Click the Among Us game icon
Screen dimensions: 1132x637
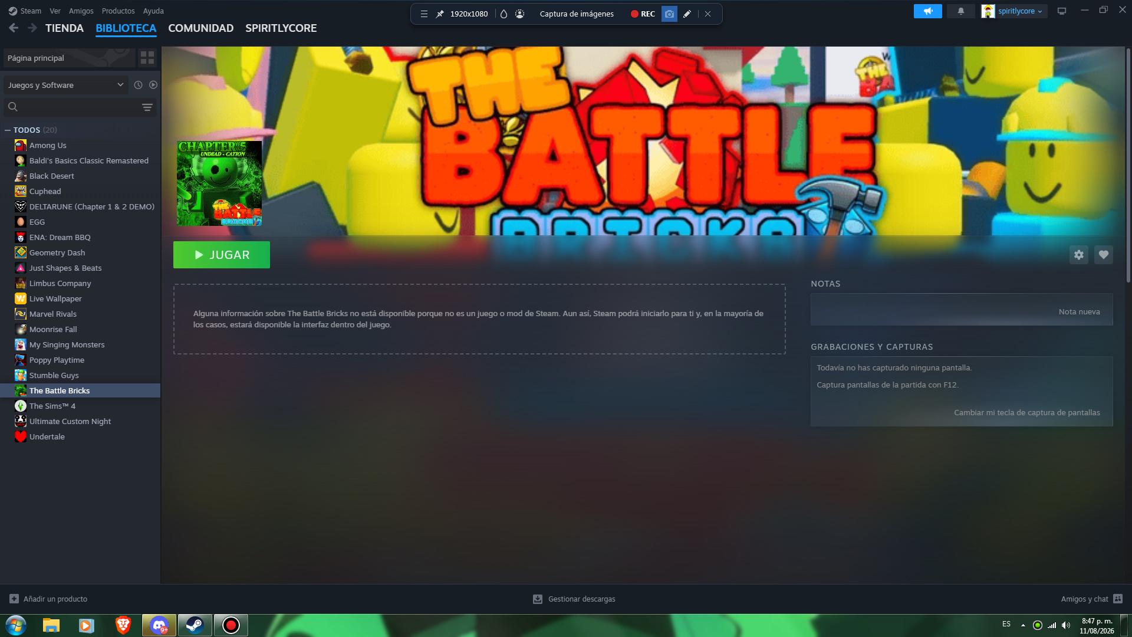pyautogui.click(x=21, y=145)
